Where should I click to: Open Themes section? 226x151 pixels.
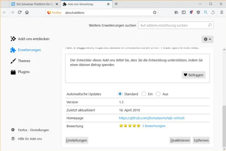click(x=20, y=61)
